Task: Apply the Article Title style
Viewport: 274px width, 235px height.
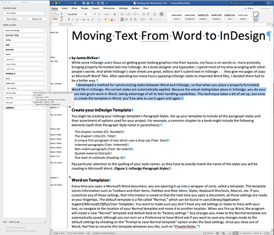Action: click(24, 35)
